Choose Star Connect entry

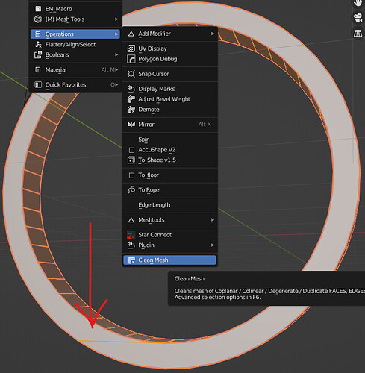click(x=169, y=235)
